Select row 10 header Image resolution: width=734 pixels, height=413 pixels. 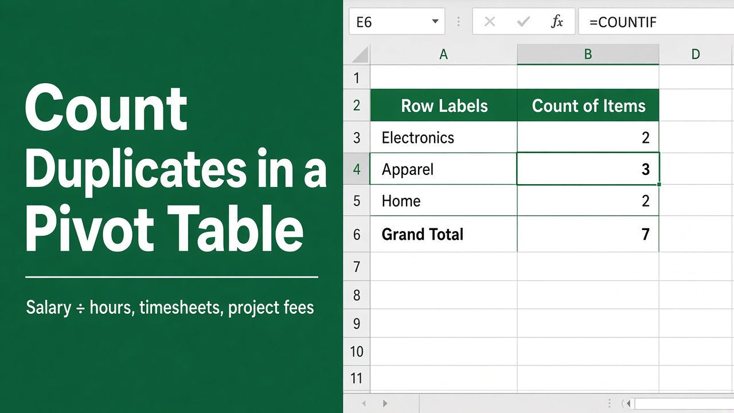point(357,352)
